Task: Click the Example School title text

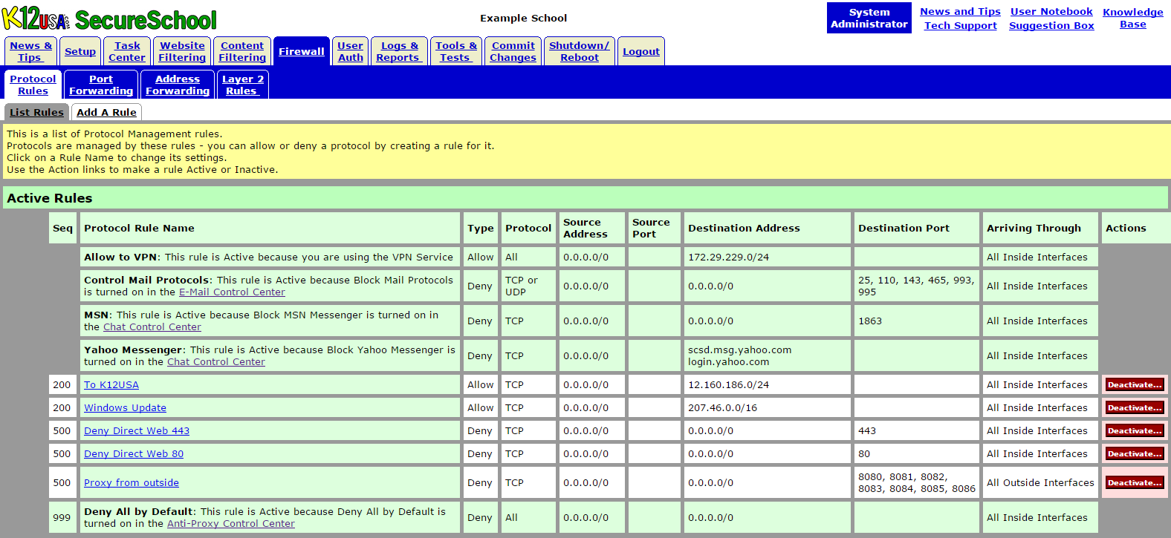Action: tap(523, 18)
